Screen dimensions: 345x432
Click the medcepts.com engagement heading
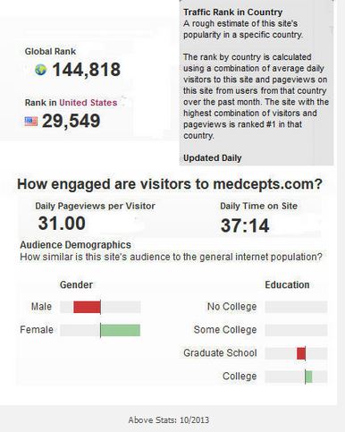170,184
